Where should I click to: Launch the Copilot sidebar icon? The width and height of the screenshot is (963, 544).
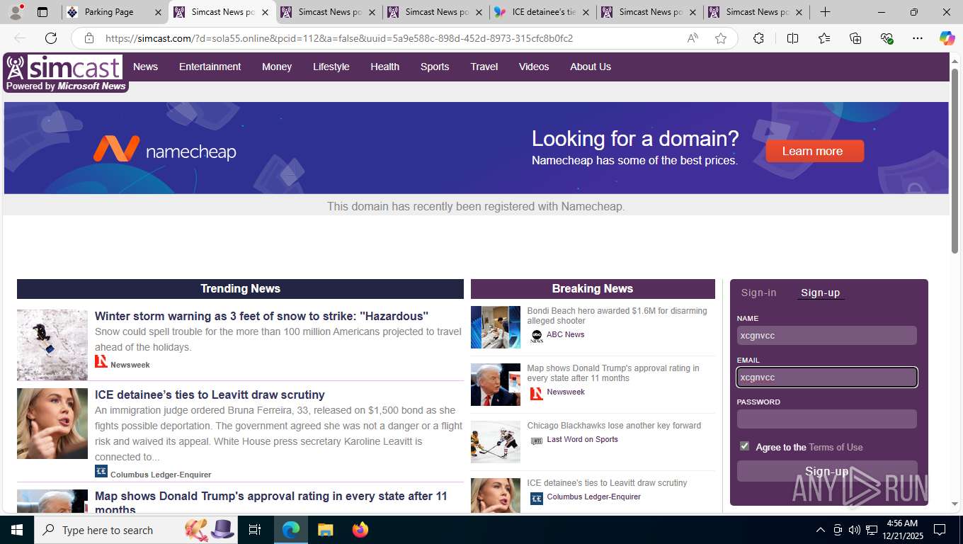(x=947, y=38)
